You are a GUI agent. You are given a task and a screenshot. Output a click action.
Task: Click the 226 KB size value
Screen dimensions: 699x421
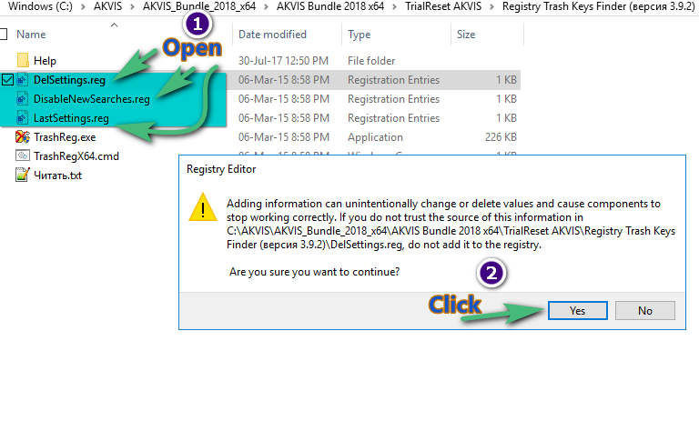click(501, 137)
